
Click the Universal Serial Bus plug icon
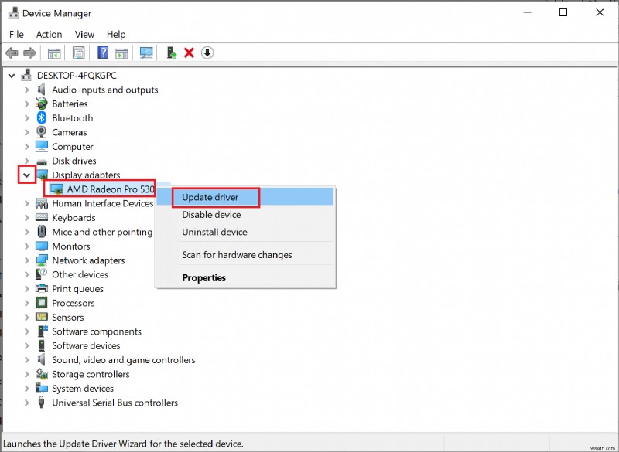click(42, 403)
